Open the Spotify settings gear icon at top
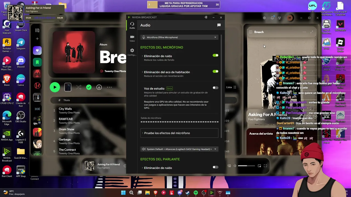The height and width of the screenshot is (197, 351). pyautogui.click(x=264, y=18)
